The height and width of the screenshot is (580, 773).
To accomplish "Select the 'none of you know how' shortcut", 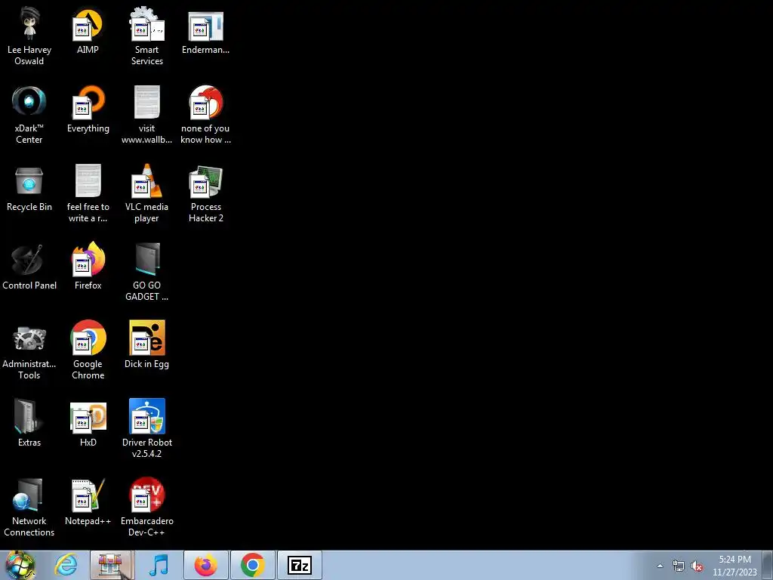I will click(x=205, y=115).
